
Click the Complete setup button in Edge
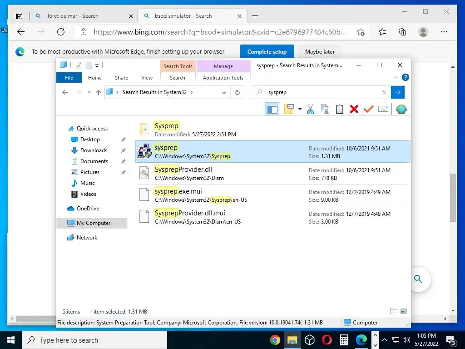click(267, 52)
